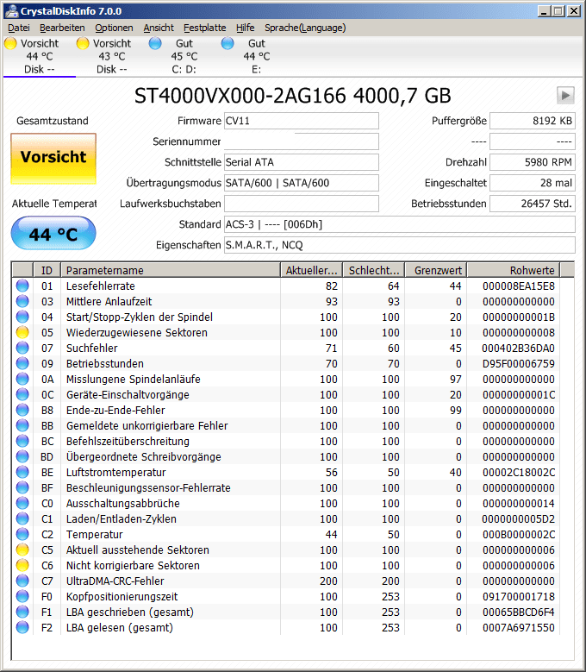Click the Puffergröße value 8192 KB
This screenshot has width=586, height=672.
pyautogui.click(x=532, y=121)
